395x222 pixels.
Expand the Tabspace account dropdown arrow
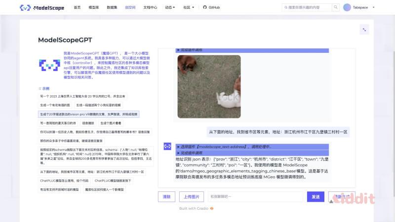point(374,7)
